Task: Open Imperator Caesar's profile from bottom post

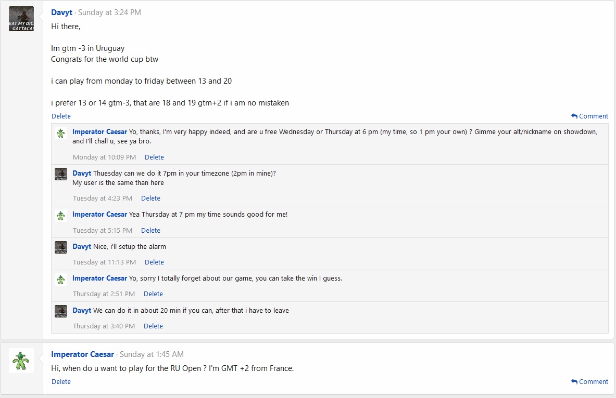Action: point(82,354)
